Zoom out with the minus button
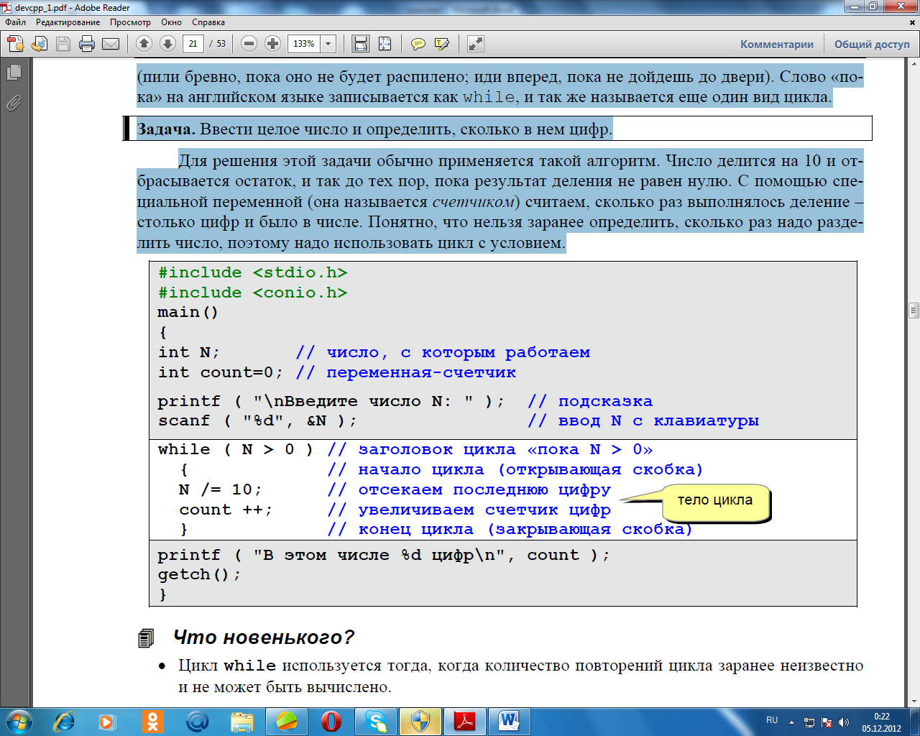The width and height of the screenshot is (920, 736). click(249, 44)
